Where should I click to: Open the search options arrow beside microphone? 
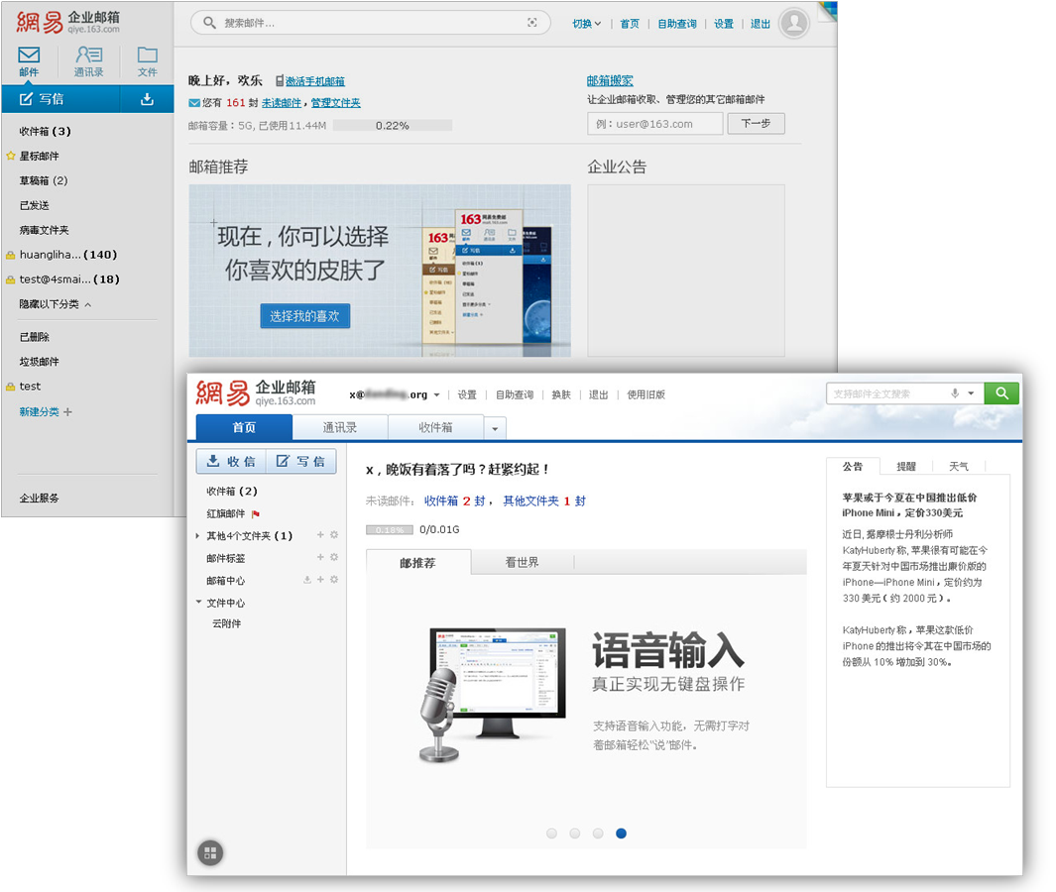[971, 393]
